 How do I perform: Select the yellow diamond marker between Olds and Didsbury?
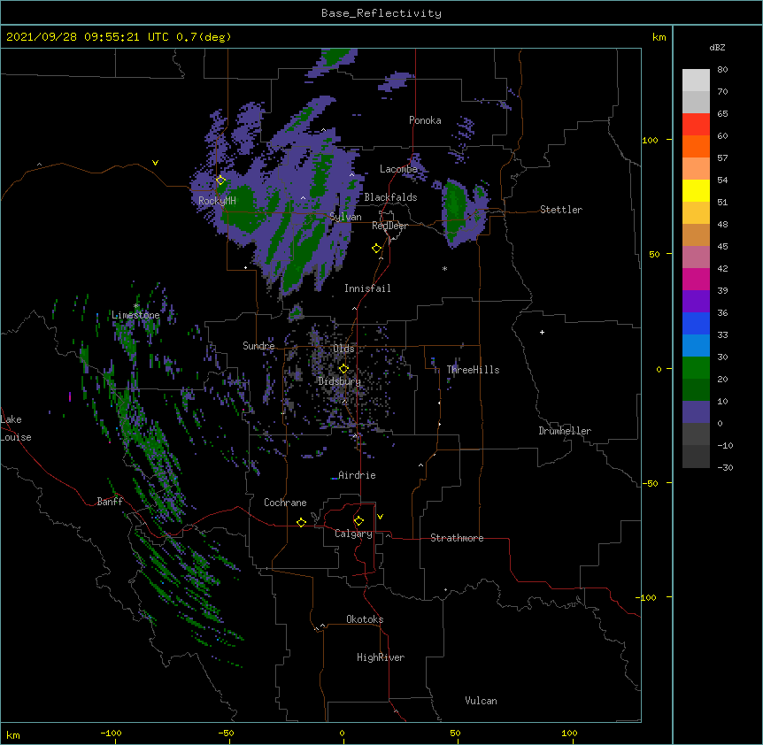(343, 368)
